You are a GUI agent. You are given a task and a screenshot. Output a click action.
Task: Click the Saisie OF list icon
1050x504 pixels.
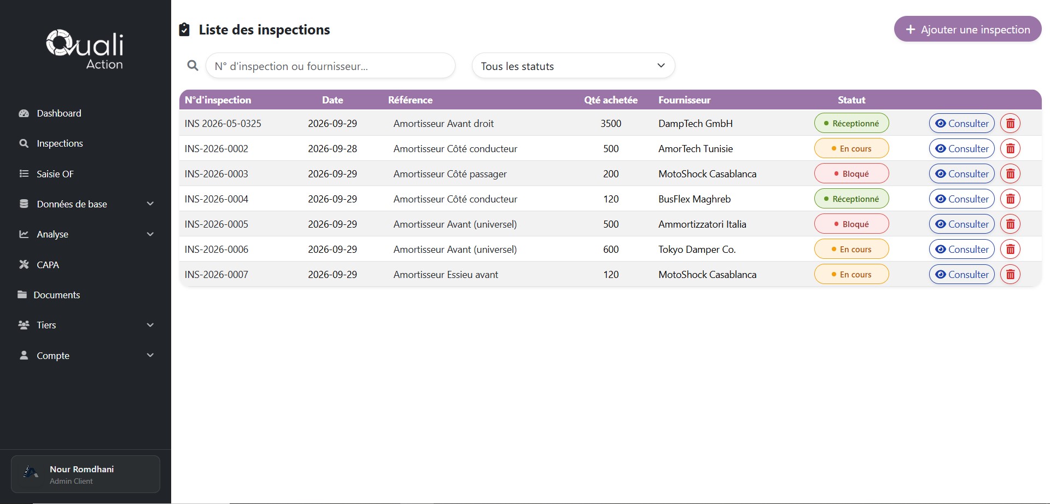tap(24, 173)
